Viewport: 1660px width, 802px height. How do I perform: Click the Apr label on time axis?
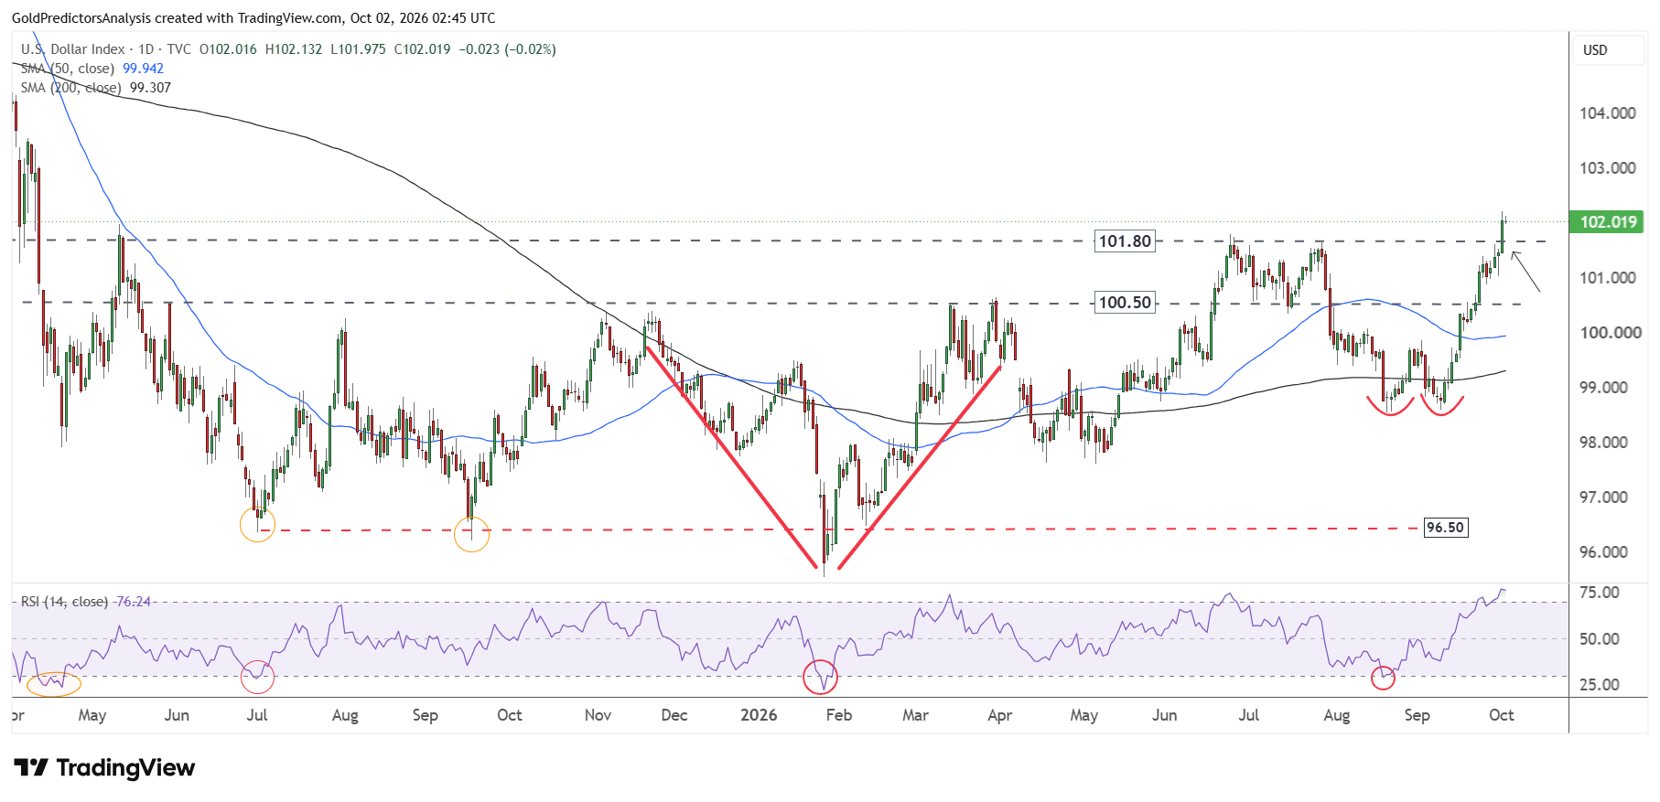pos(1000,715)
